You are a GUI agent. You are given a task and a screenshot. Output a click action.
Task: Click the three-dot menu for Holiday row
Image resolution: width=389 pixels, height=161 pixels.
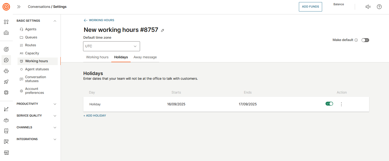pyautogui.click(x=341, y=104)
